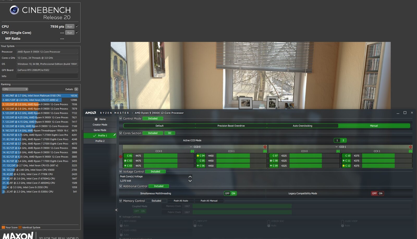Image resolution: width=417 pixels, height=239 pixels.
Task: Toggle Control Mode Included switch
Action: [153, 118]
